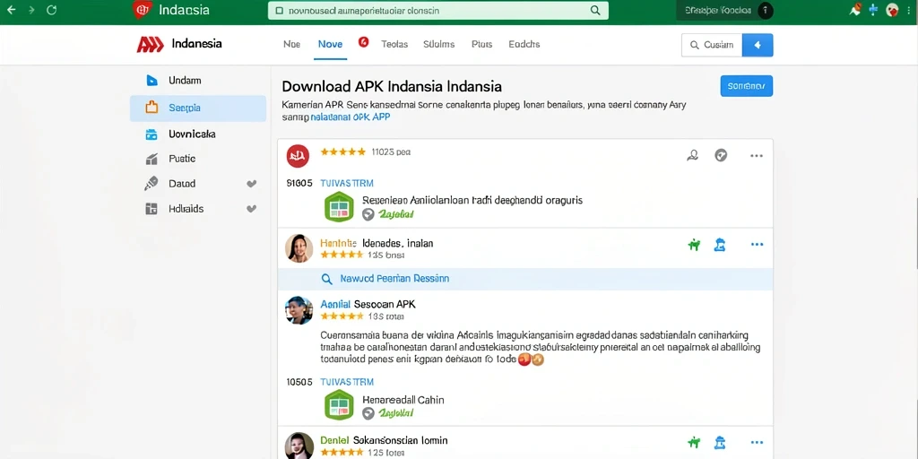
Task: Click the red badge icon beside Nove
Action: pos(363,42)
